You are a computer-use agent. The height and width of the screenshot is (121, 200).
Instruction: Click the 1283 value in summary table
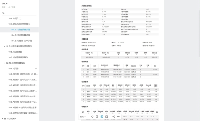147,9
